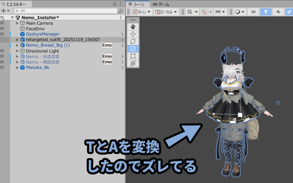Toggle scene lighting bulb button

coord(266,11)
